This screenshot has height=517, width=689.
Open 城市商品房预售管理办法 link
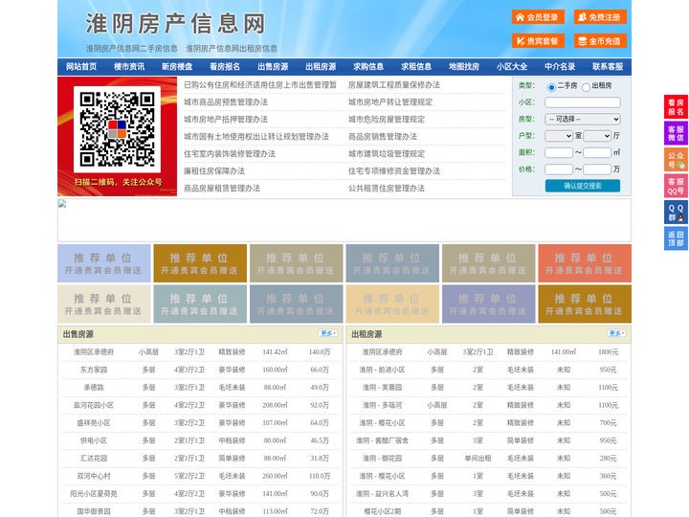click(x=226, y=102)
